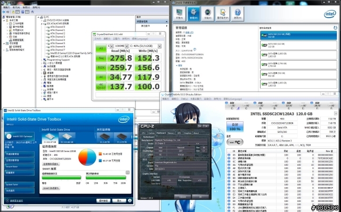Click the refresh icon above storage system view
Viewport: 341px width, 212px height.
(335, 28)
